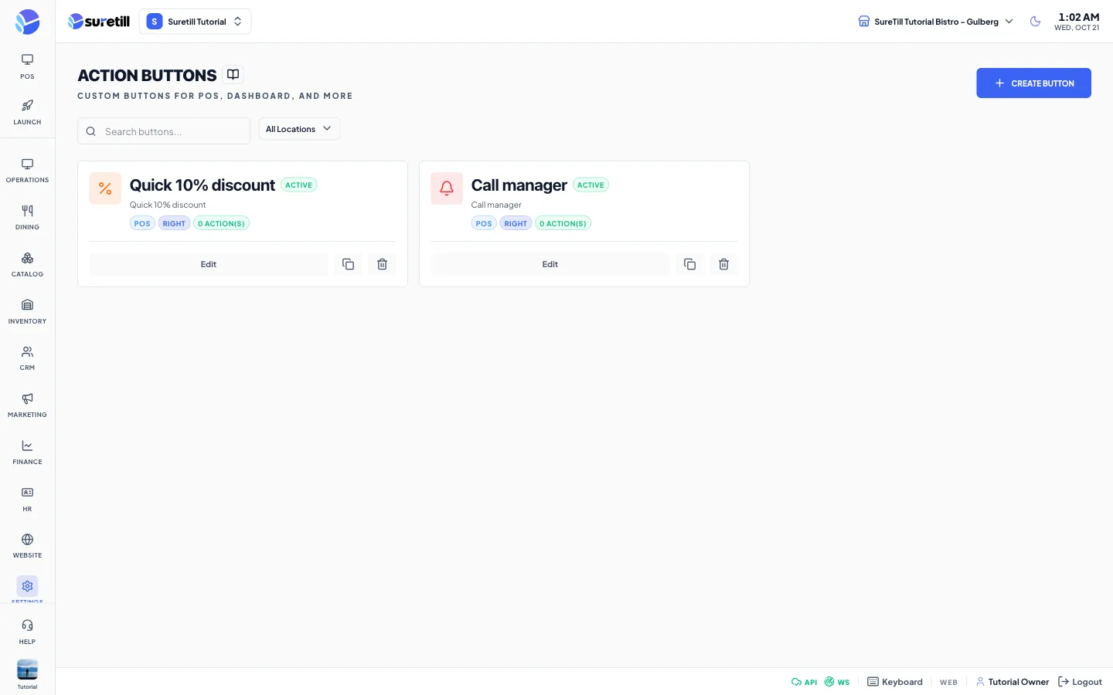Open the Inventory section
This screenshot has width=1113, height=695.
pos(27,312)
